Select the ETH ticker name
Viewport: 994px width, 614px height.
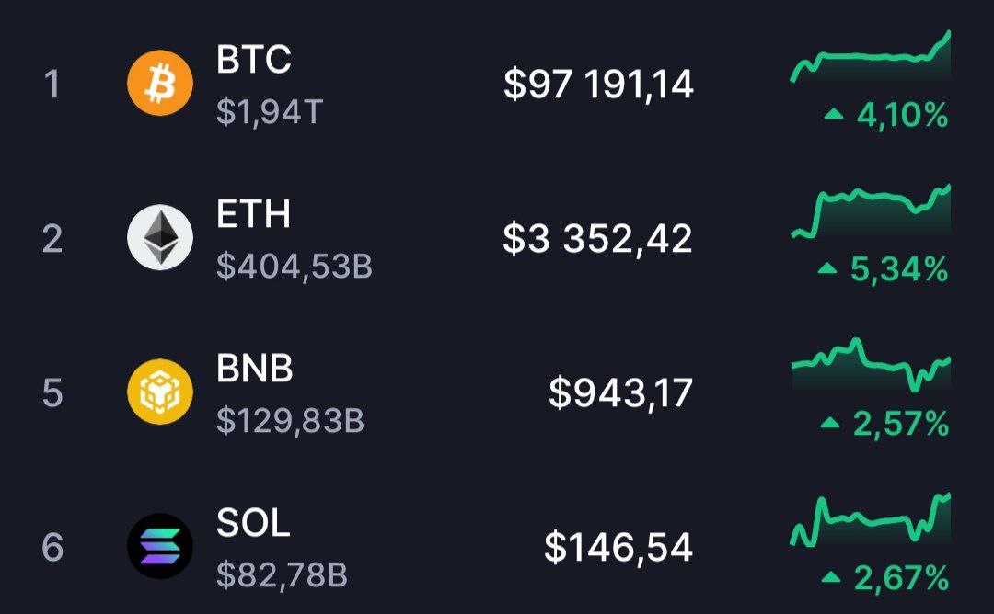click(x=253, y=215)
